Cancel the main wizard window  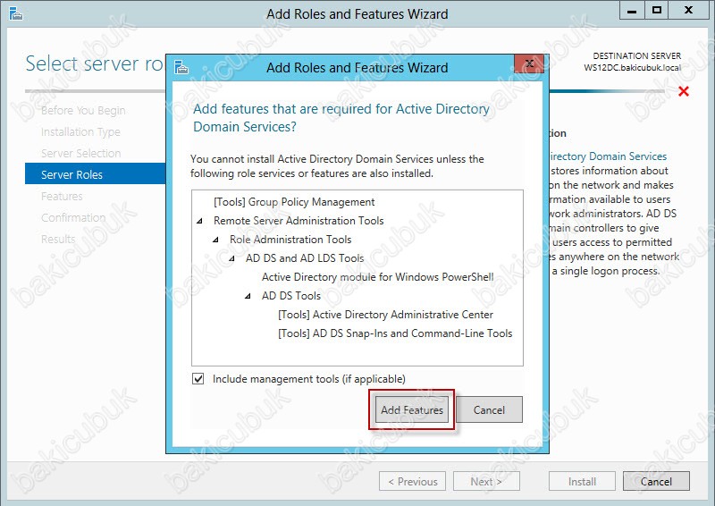point(656,481)
